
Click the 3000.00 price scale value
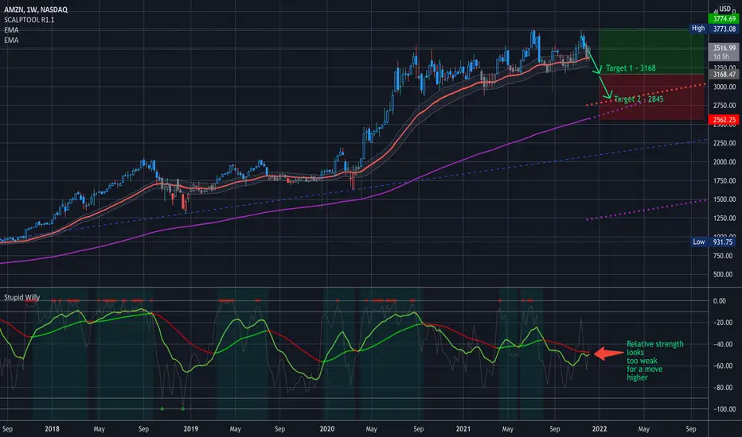click(x=724, y=87)
